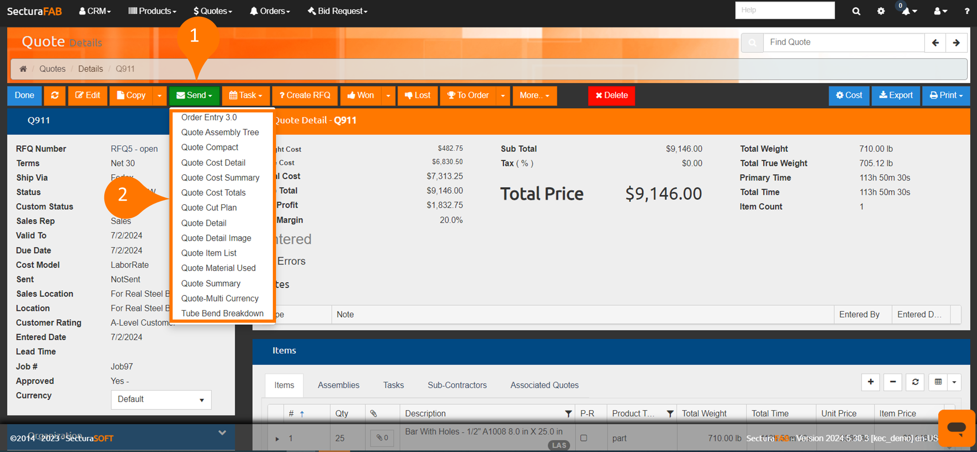The height and width of the screenshot is (452, 977).
Task: Go to previous quote with left arrow
Action: 935,43
